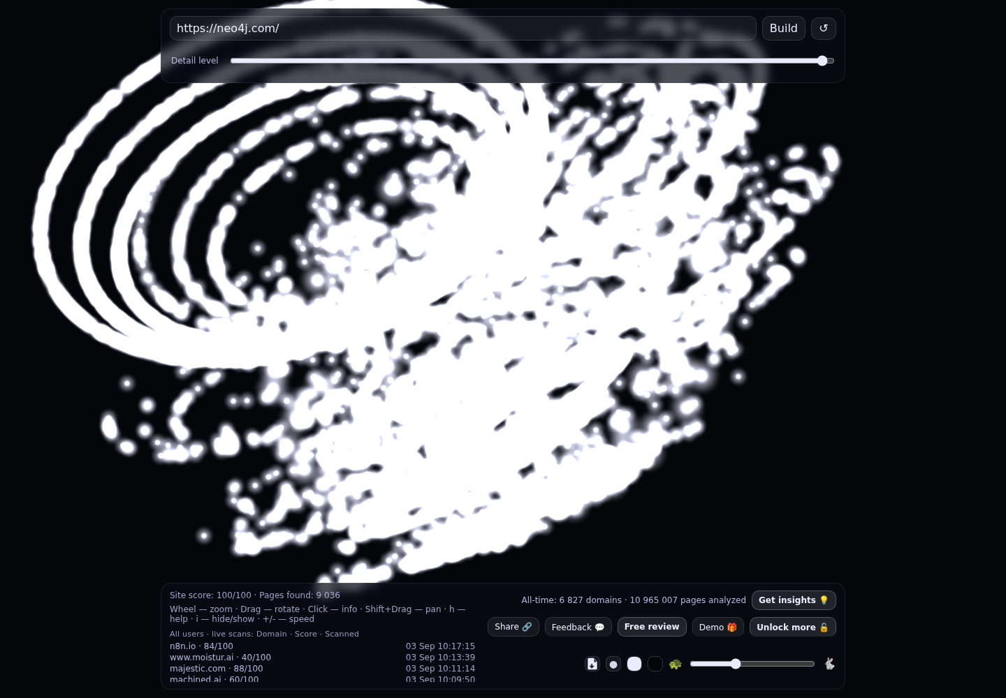The image size is (1006, 698).
Task: Click the Free review button
Action: [652, 627]
